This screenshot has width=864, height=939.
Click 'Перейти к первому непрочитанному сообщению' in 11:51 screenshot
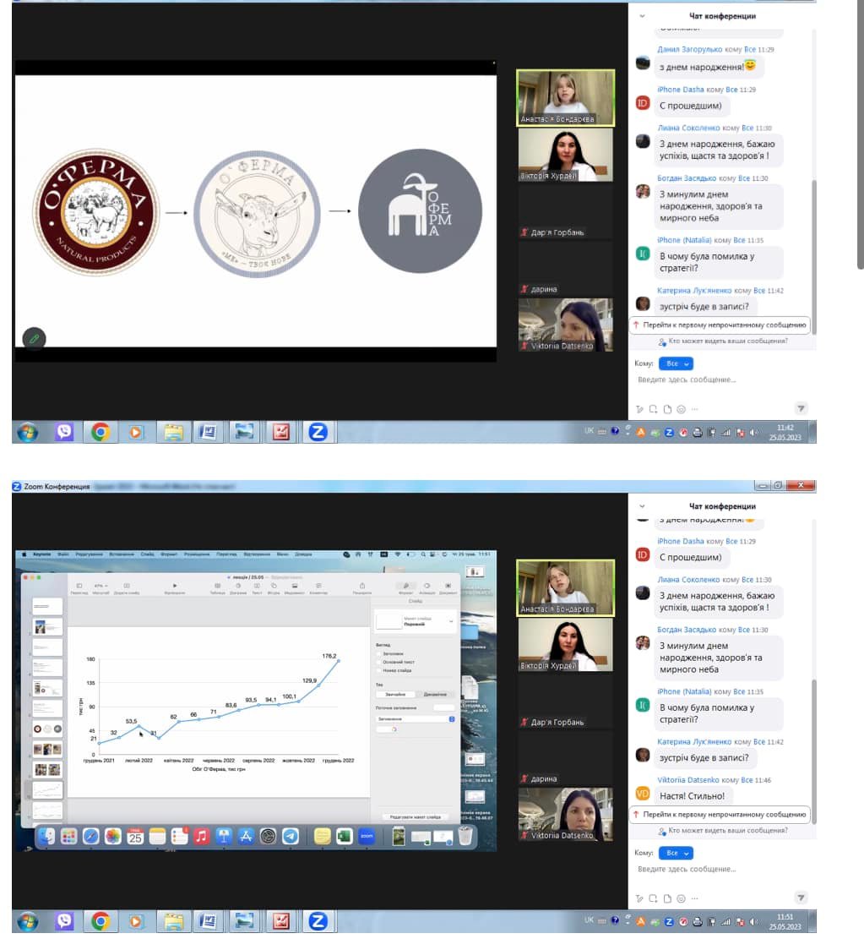(x=720, y=815)
